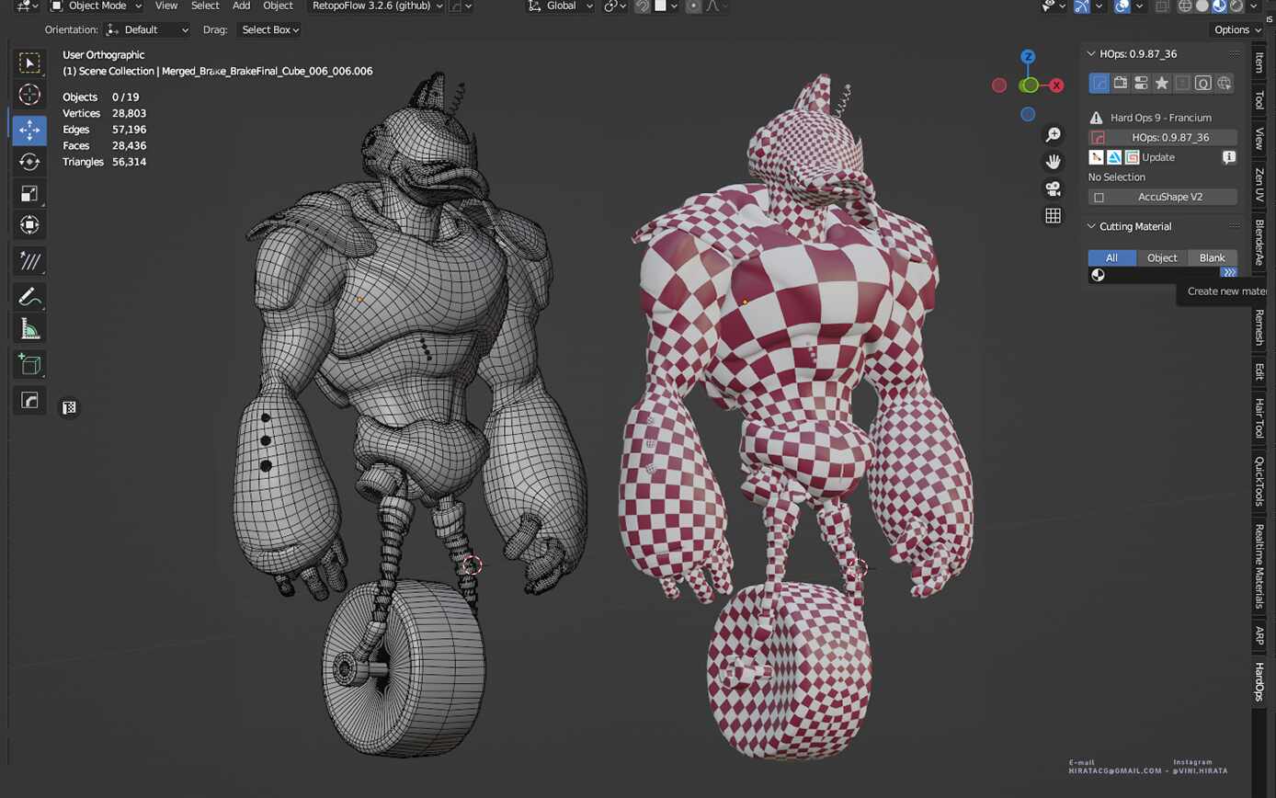Toggle viewport gizmos display

1082,6
